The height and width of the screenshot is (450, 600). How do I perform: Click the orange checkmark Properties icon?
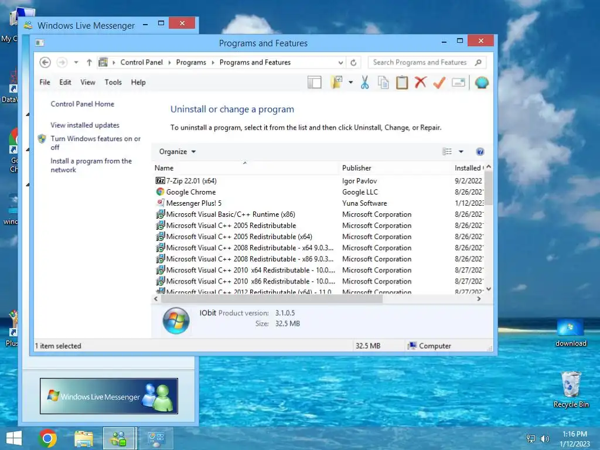(x=439, y=82)
